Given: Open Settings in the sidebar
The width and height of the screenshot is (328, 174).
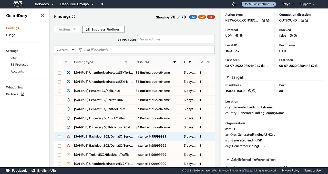Looking at the screenshot, I should point(12,51).
